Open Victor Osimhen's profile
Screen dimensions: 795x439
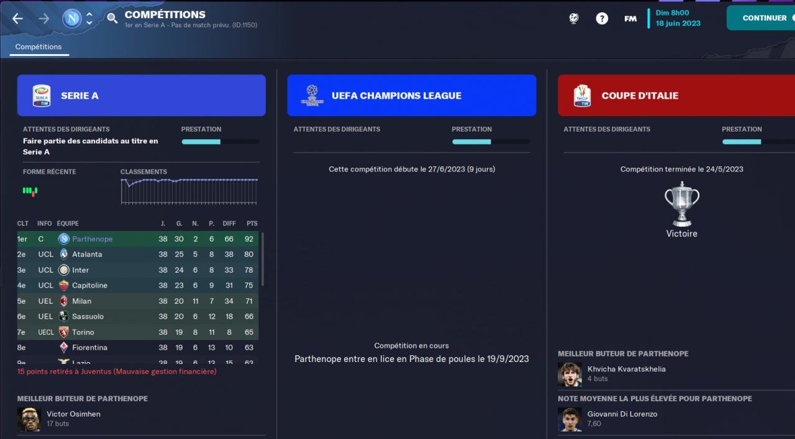pos(73,414)
